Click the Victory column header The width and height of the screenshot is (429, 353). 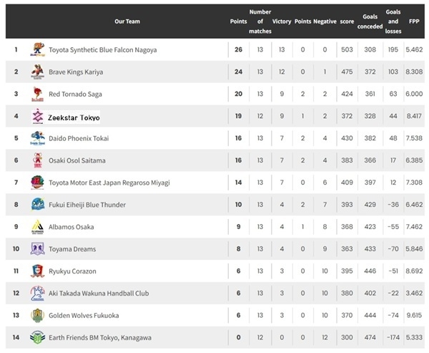click(x=282, y=21)
